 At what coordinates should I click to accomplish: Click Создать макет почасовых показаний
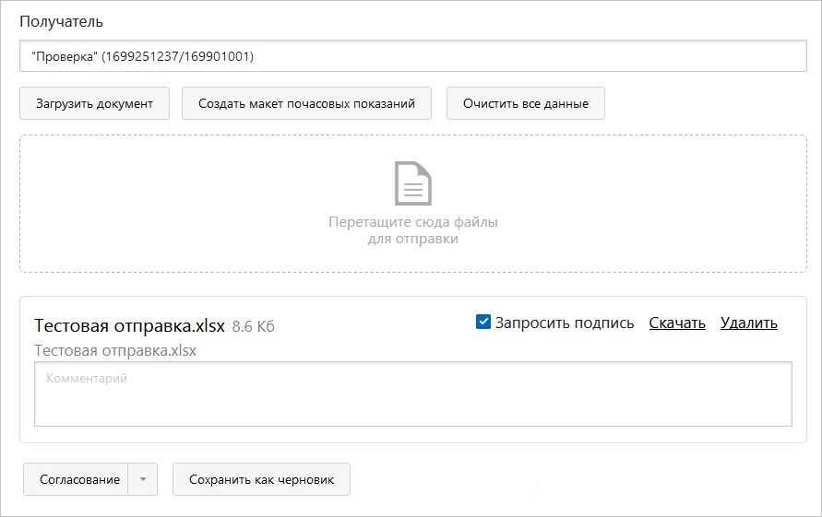click(x=306, y=103)
